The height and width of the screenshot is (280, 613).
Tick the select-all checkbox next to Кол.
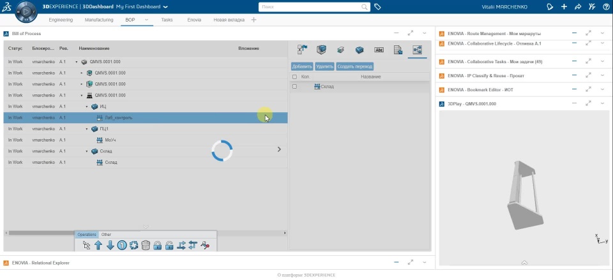[295, 77]
